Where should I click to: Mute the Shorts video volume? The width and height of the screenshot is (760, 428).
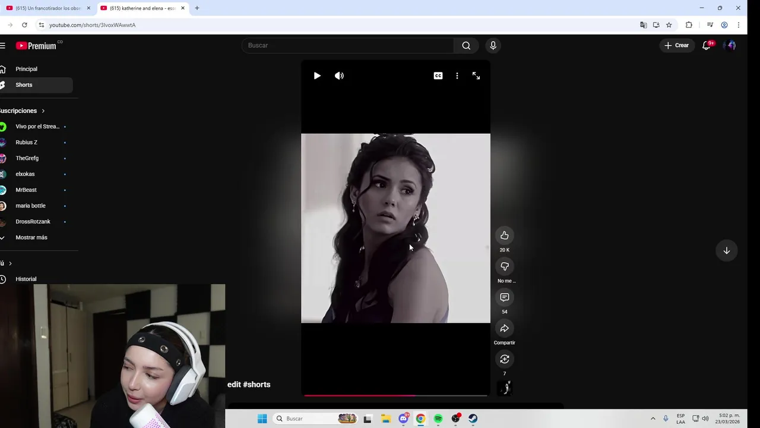tap(339, 75)
